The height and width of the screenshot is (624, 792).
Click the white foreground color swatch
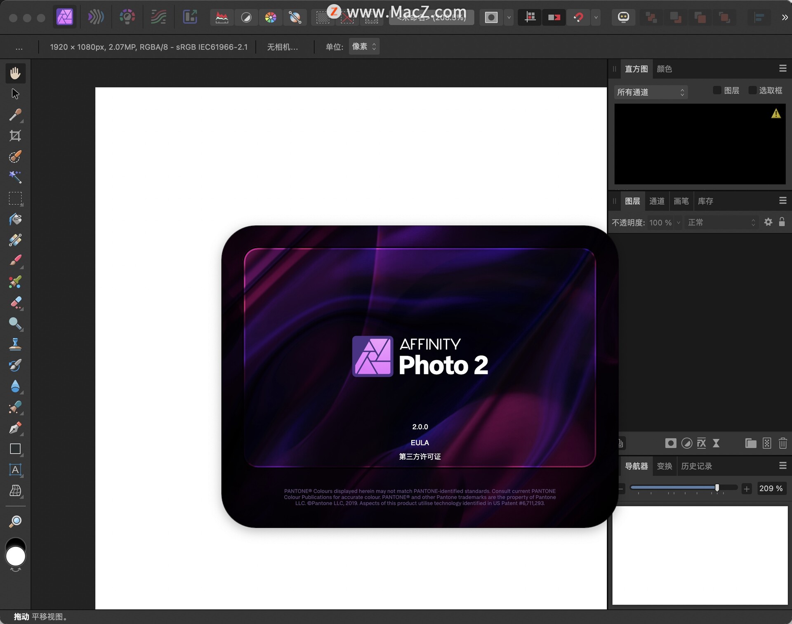point(16,556)
